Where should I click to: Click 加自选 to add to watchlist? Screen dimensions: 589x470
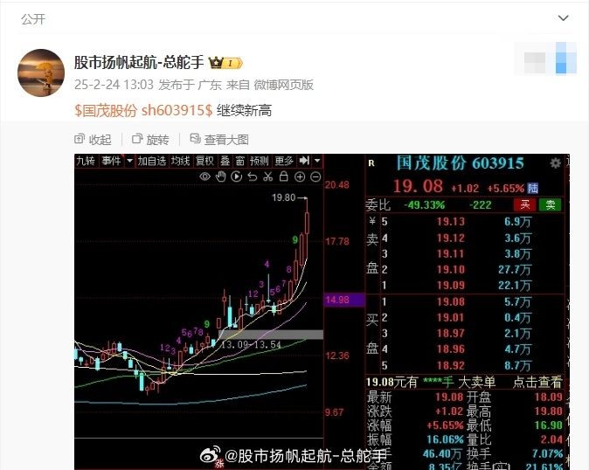point(151,161)
